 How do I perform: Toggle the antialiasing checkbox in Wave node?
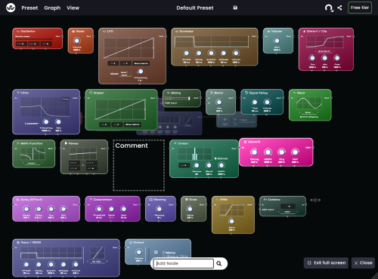pos(301,117)
